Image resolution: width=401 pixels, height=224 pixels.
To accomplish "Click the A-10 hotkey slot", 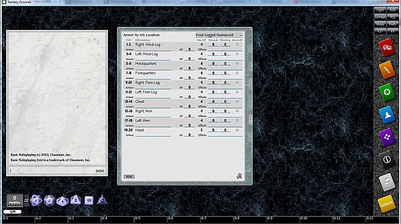I will 316,219.
